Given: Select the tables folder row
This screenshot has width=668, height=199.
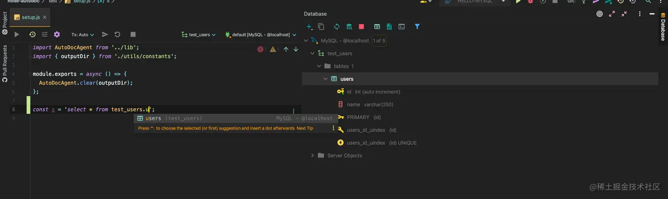Looking at the screenshot, I should point(480,66).
